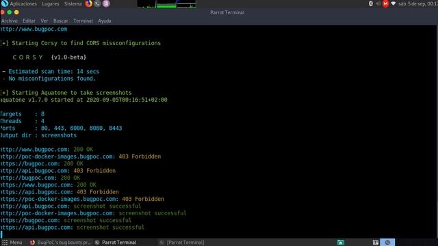Click the 'C O R S Y {v1.0-beta}' banner
This screenshot has height=246, width=438.
tap(49, 57)
